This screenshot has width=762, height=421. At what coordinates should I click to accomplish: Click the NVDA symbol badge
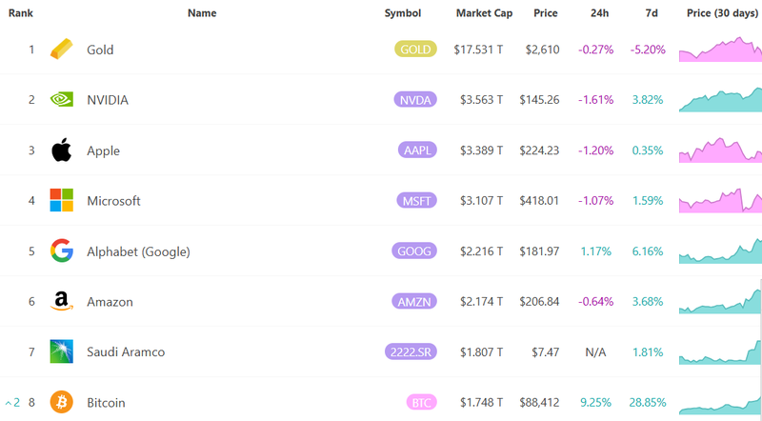point(415,100)
